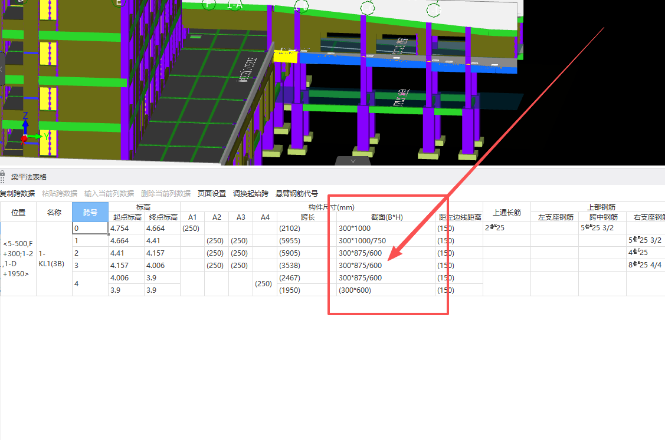Click the section cell 300*1000 in span 0

pos(386,229)
